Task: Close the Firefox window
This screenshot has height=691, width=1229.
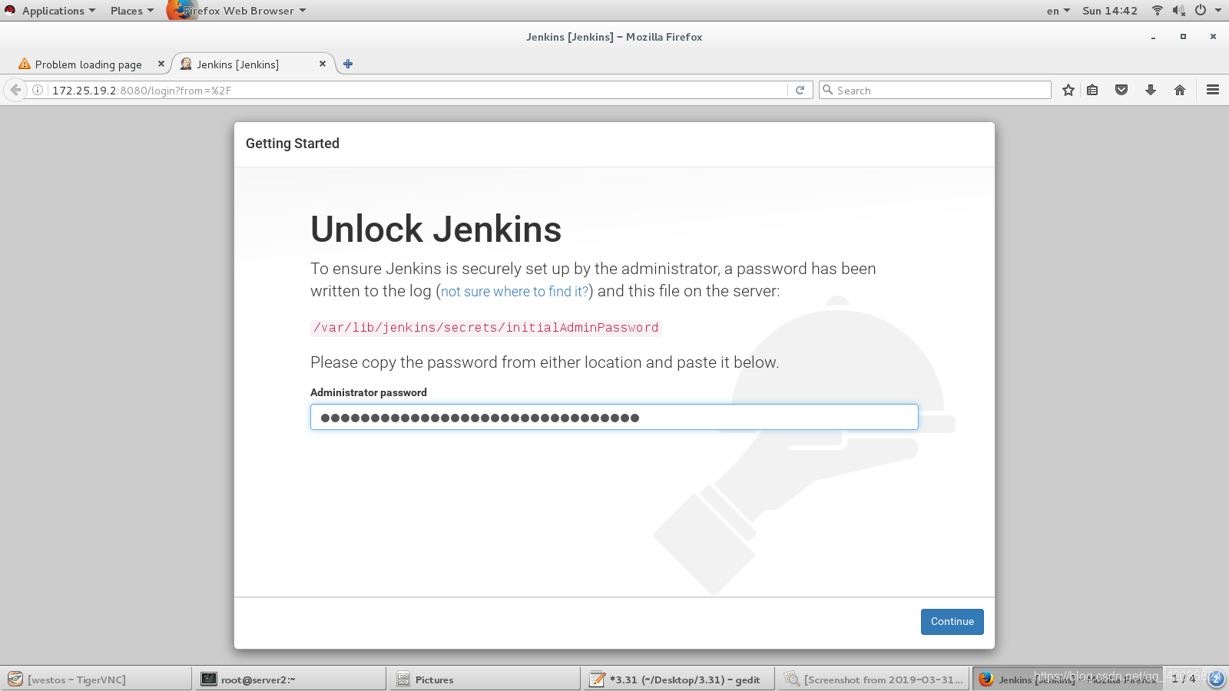Action: pyautogui.click(x=1213, y=37)
